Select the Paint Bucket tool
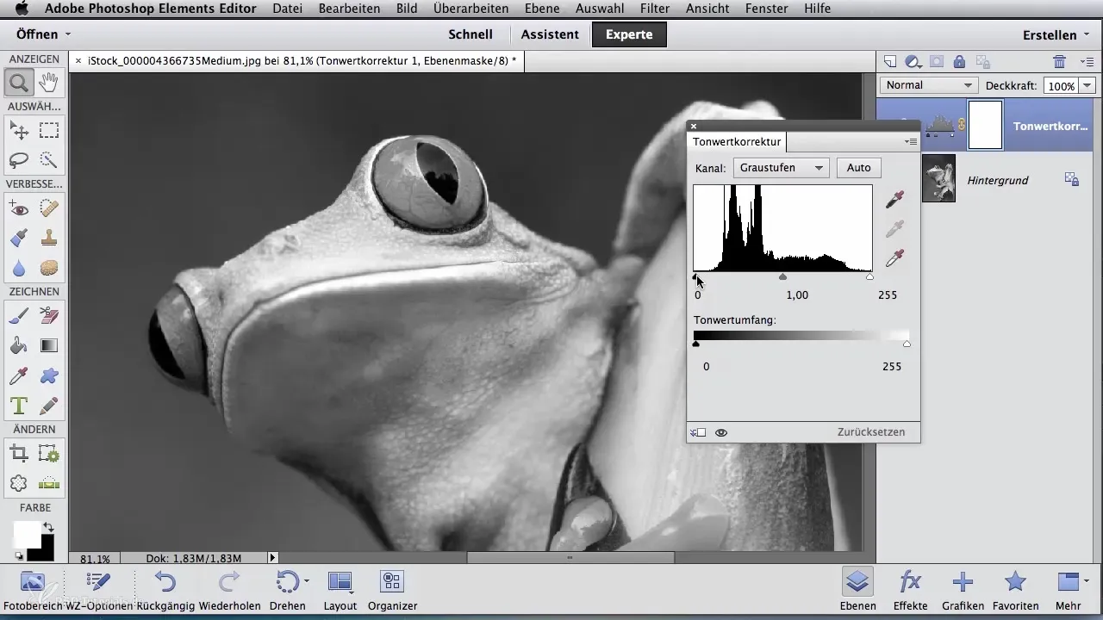 (18, 345)
